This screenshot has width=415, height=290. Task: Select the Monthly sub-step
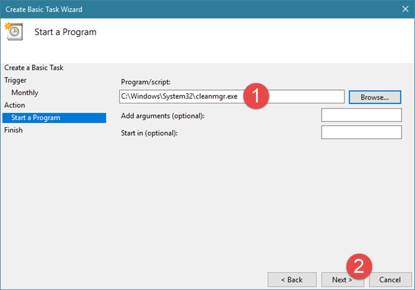coord(25,93)
